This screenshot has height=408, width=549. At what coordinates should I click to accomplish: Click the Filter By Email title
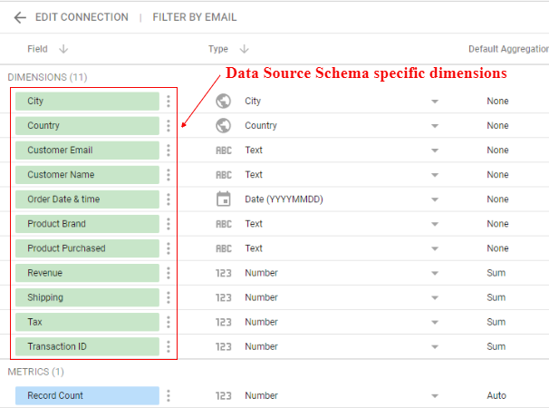(195, 17)
